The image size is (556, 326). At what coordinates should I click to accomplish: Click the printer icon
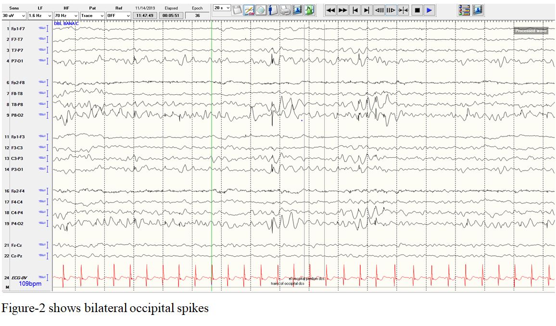(x=285, y=10)
